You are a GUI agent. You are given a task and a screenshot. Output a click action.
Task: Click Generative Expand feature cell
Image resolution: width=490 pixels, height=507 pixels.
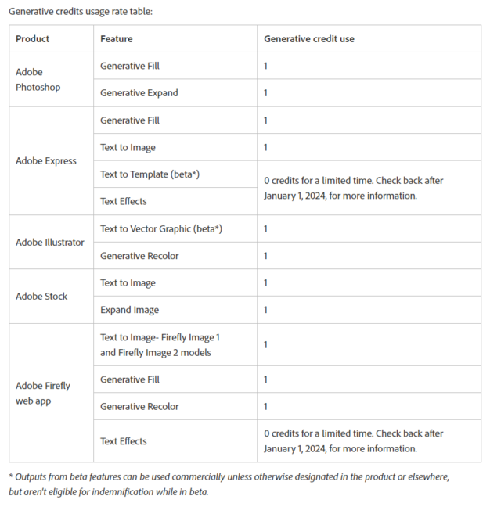pyautogui.click(x=139, y=93)
